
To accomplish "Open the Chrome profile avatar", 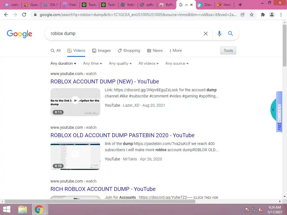I will pos(272,15).
